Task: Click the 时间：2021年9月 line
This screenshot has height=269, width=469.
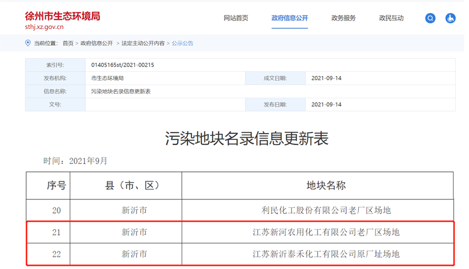Action: [x=75, y=161]
